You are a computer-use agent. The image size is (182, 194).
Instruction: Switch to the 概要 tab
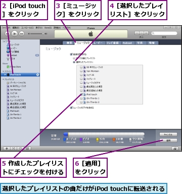69,43
